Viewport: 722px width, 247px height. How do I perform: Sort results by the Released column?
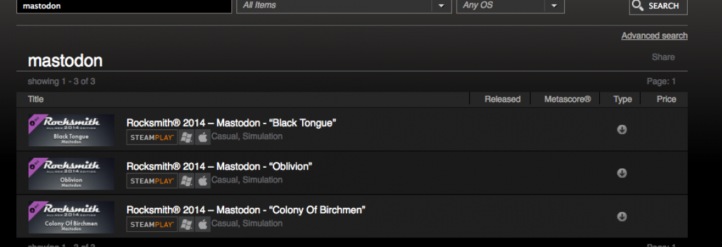click(x=502, y=99)
